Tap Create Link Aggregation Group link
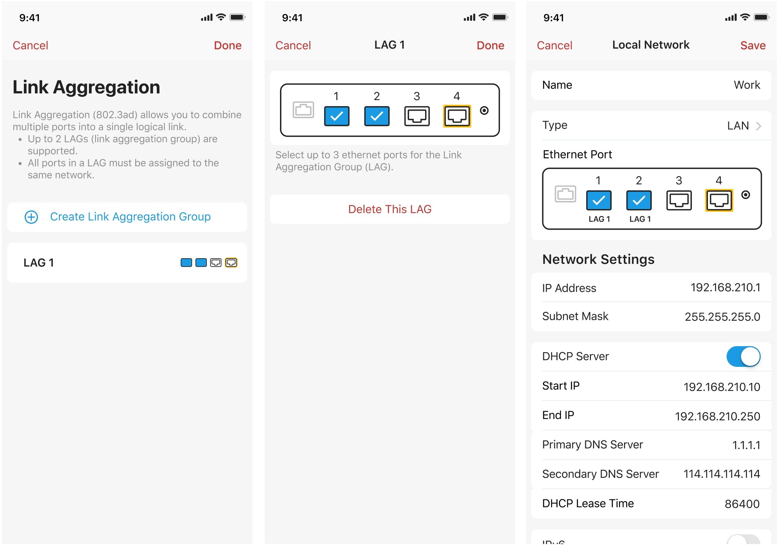This screenshot has width=778, height=547. point(130,217)
